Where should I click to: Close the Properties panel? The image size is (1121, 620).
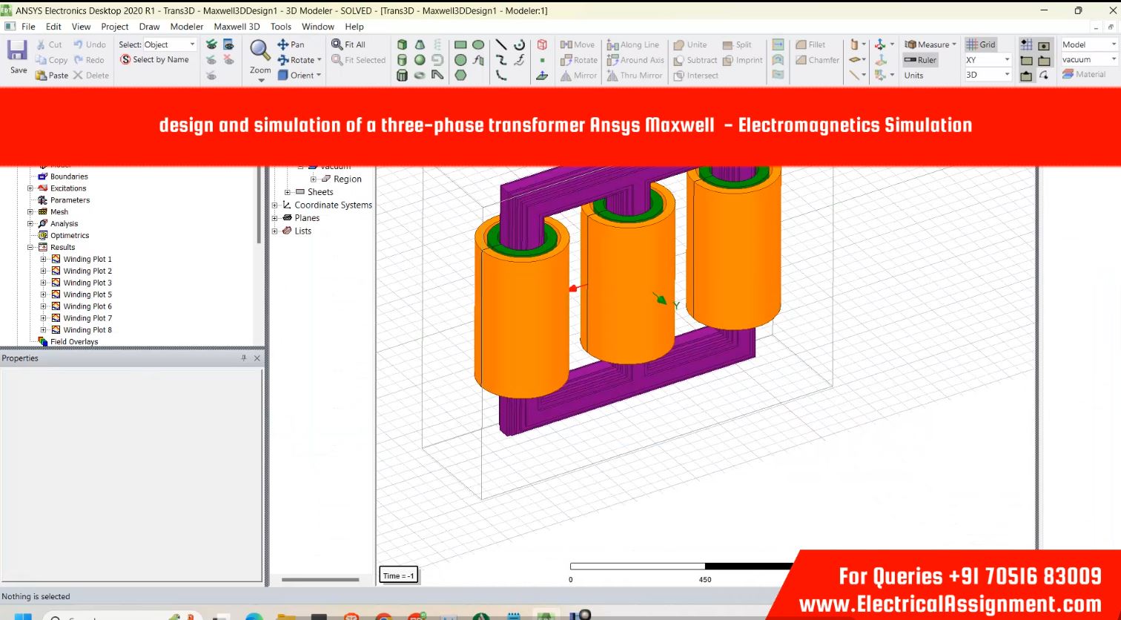(257, 358)
